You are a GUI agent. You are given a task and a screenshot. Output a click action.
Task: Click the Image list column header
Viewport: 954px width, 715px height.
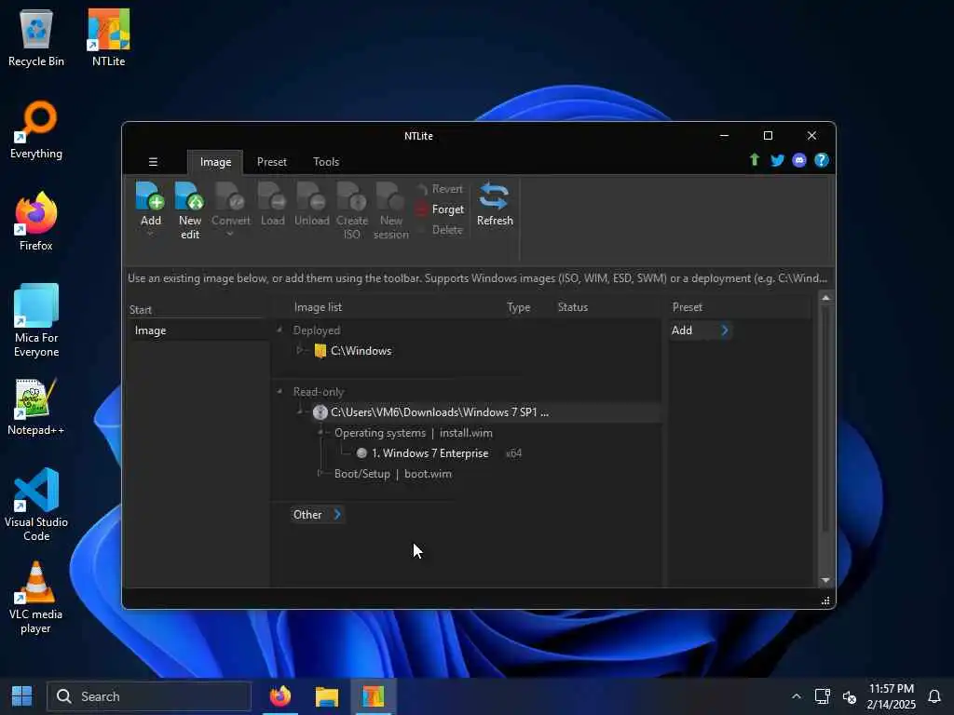point(319,307)
